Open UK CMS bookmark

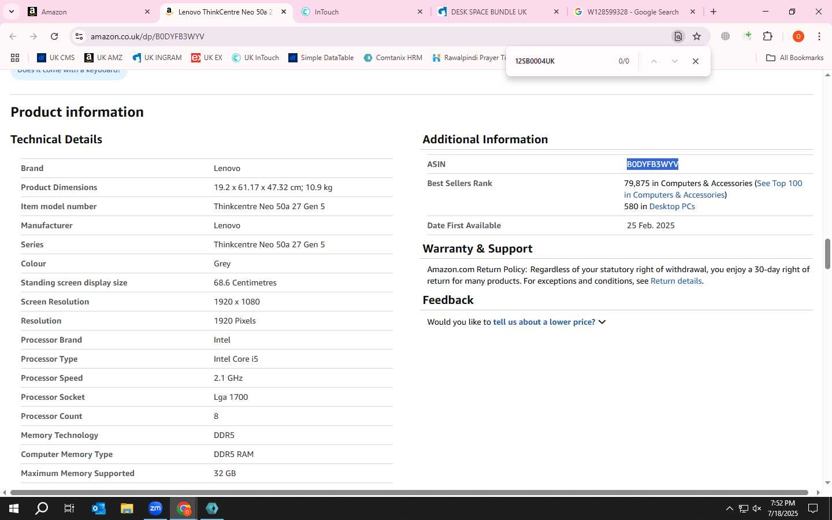(x=56, y=58)
